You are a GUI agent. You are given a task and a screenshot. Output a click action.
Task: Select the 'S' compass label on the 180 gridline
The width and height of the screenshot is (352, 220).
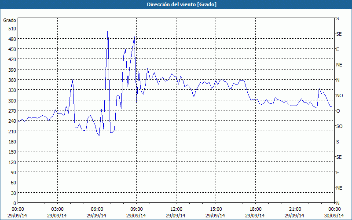(x=337, y=142)
